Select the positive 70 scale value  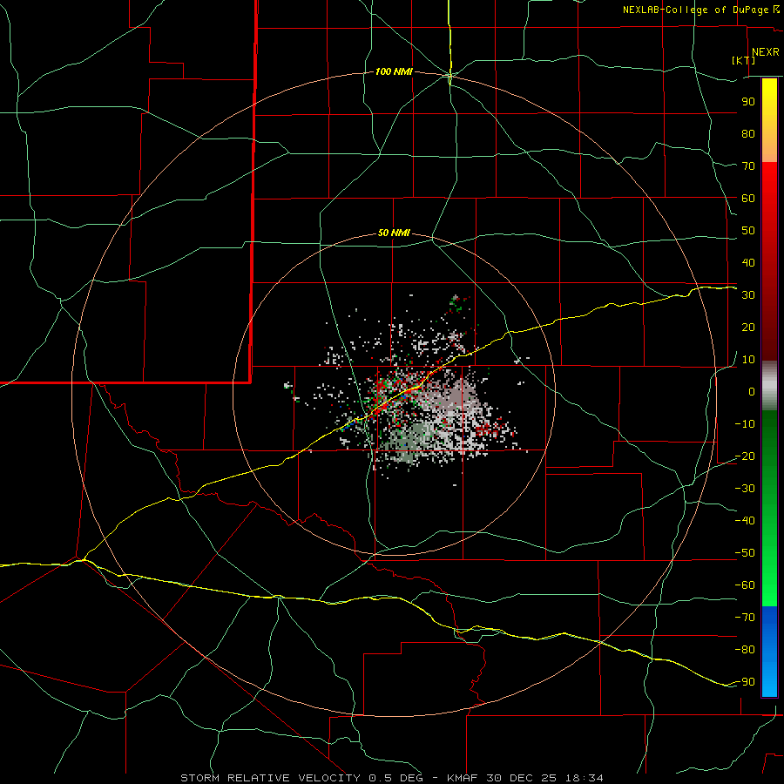tap(748, 166)
